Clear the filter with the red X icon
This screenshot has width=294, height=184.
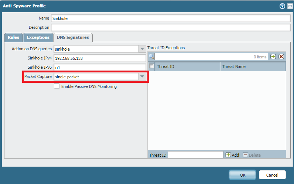coord(281,57)
